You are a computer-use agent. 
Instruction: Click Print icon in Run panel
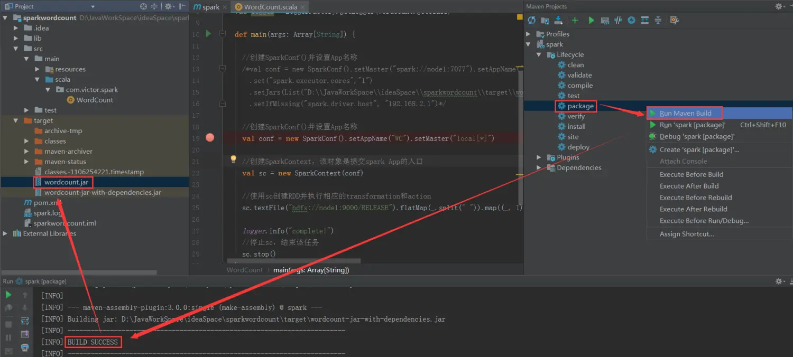(x=25, y=347)
